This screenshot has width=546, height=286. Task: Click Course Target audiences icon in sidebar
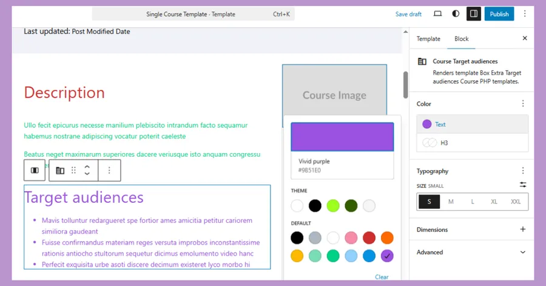422,61
